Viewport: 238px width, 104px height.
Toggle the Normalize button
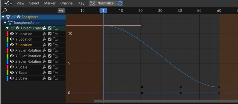point(103,3)
